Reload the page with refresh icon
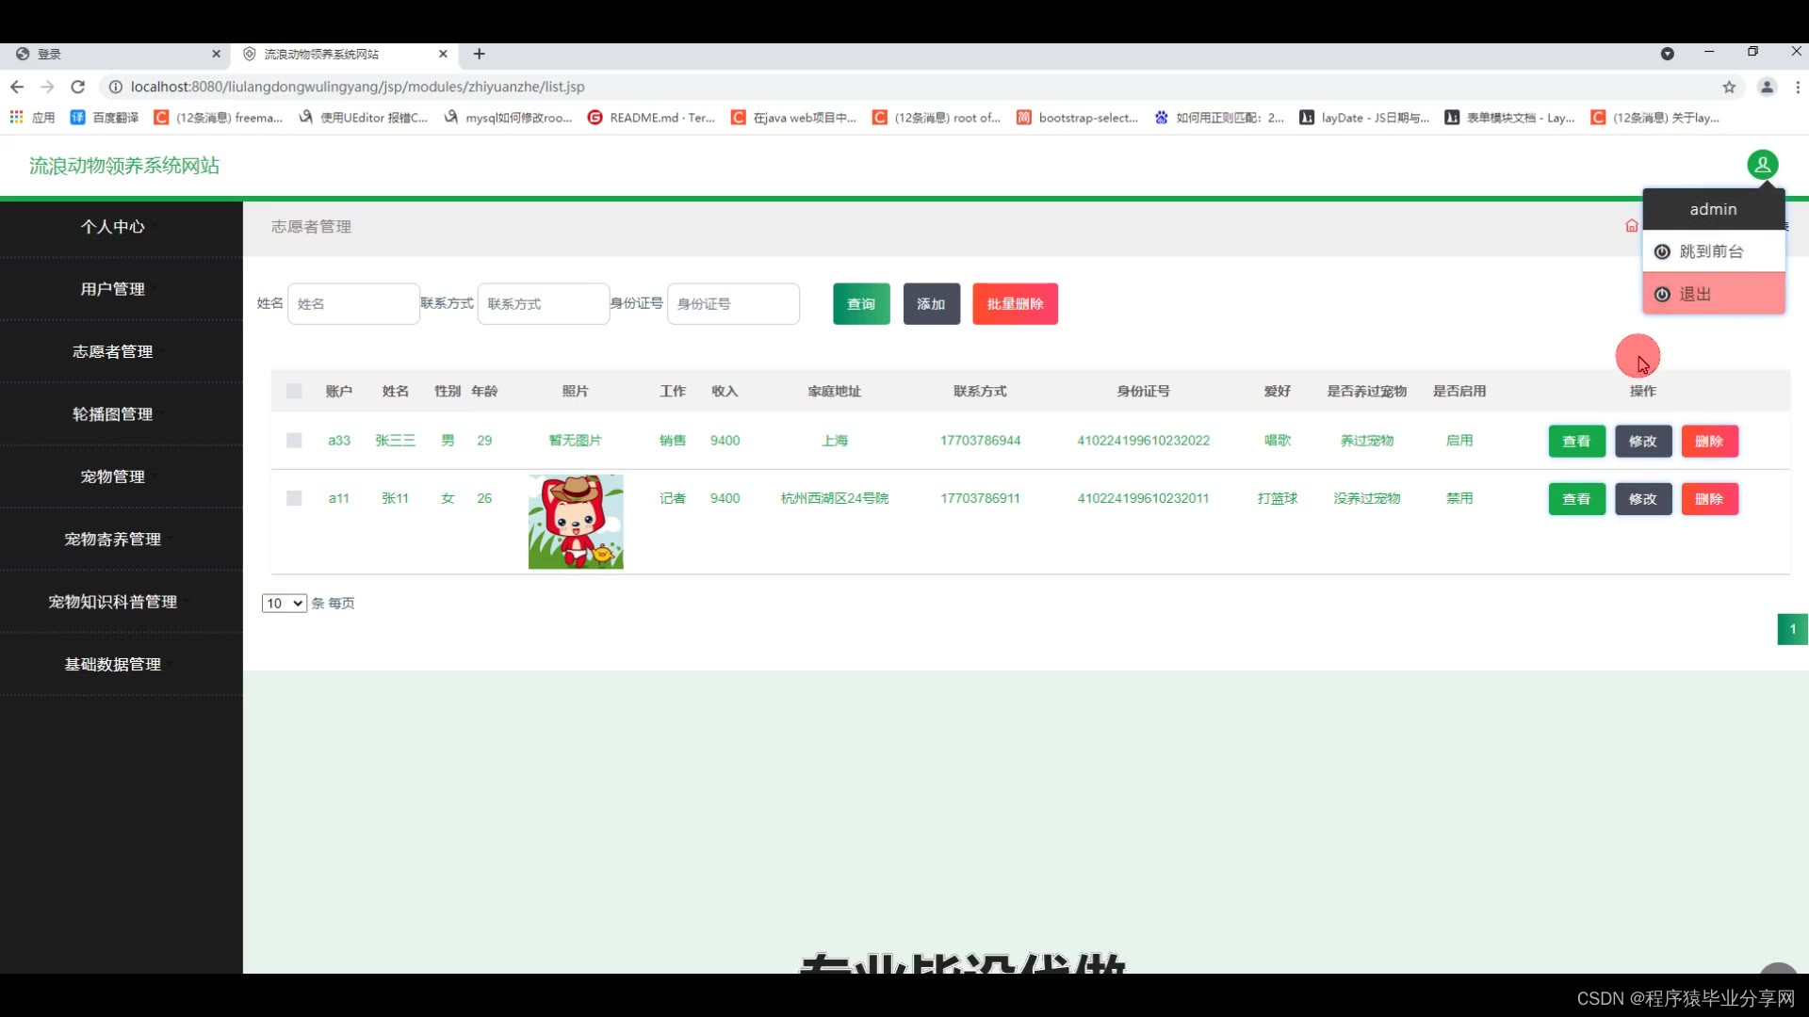Image resolution: width=1809 pixels, height=1017 pixels. click(78, 87)
